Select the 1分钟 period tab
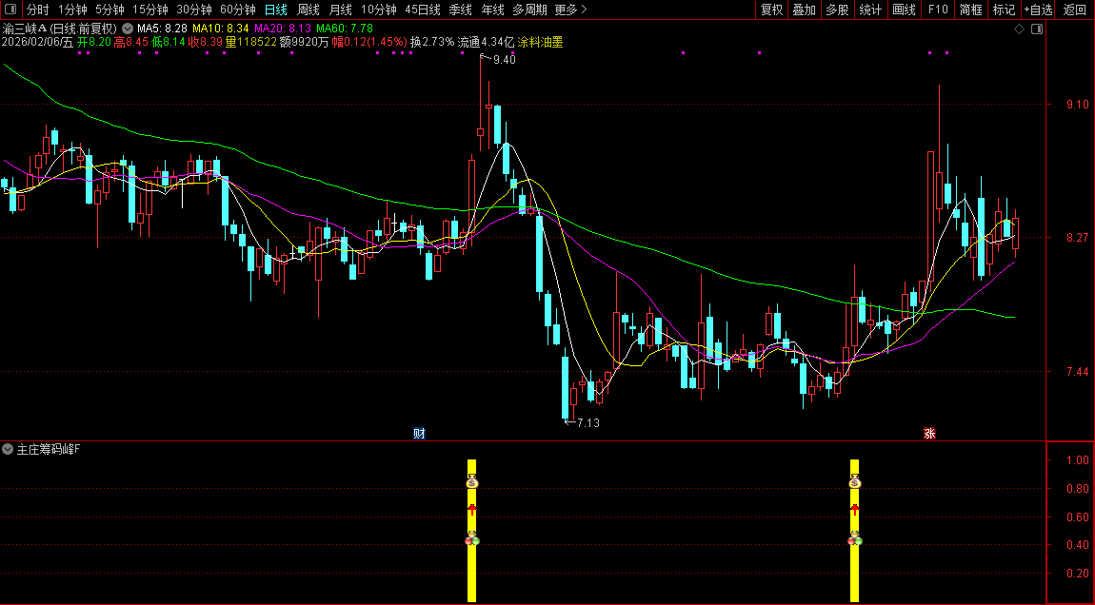 click(x=72, y=10)
